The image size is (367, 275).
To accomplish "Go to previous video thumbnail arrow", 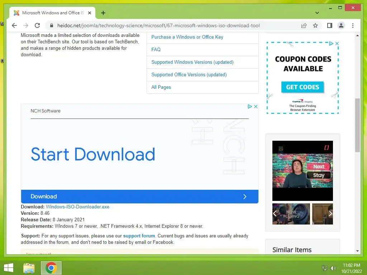I will [x=275, y=213].
